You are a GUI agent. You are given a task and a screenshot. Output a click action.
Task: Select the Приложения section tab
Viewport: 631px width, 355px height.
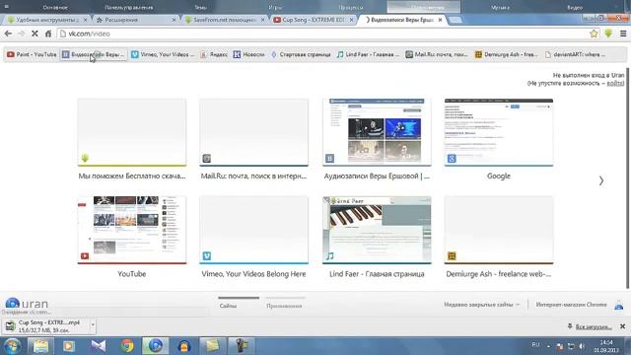click(284, 306)
